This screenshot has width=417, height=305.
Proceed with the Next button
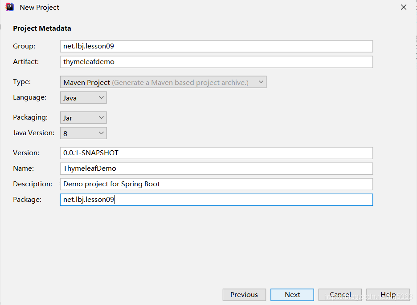[292, 295]
